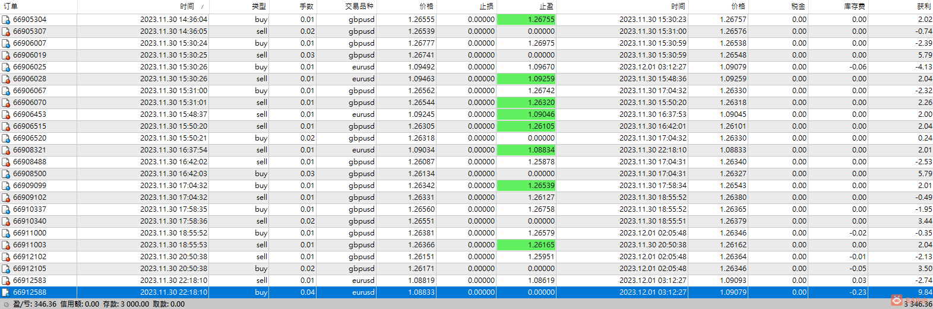Click the order icon for ticket 66910337

point(6,209)
